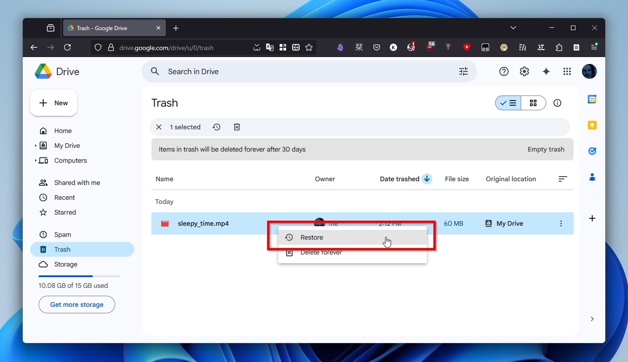This screenshot has height=362, width=628.
Task: Open the Storage section
Action: (x=66, y=264)
